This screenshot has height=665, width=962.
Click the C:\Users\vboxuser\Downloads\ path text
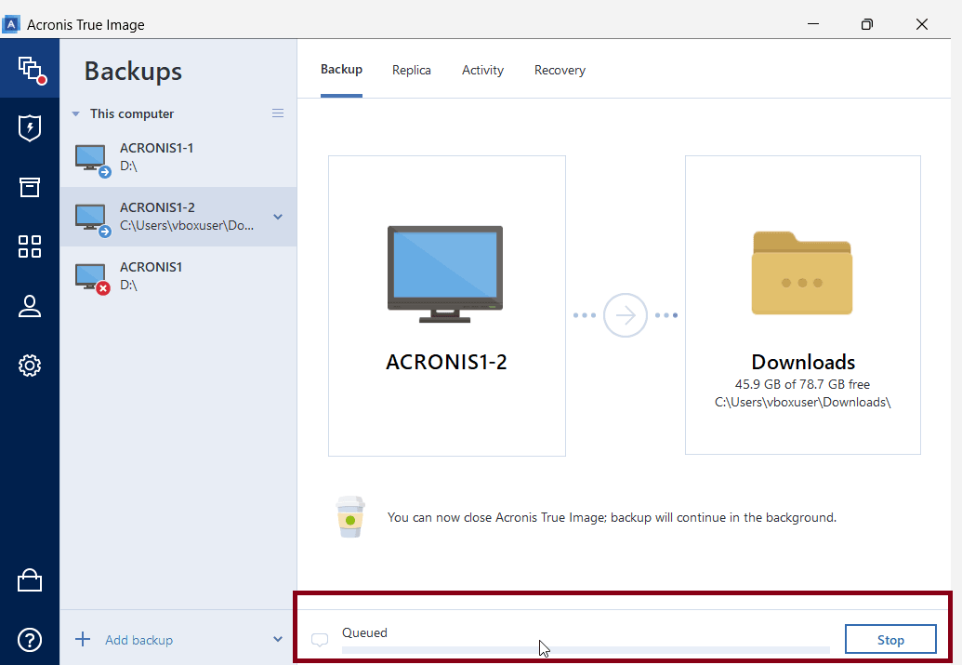(802, 402)
